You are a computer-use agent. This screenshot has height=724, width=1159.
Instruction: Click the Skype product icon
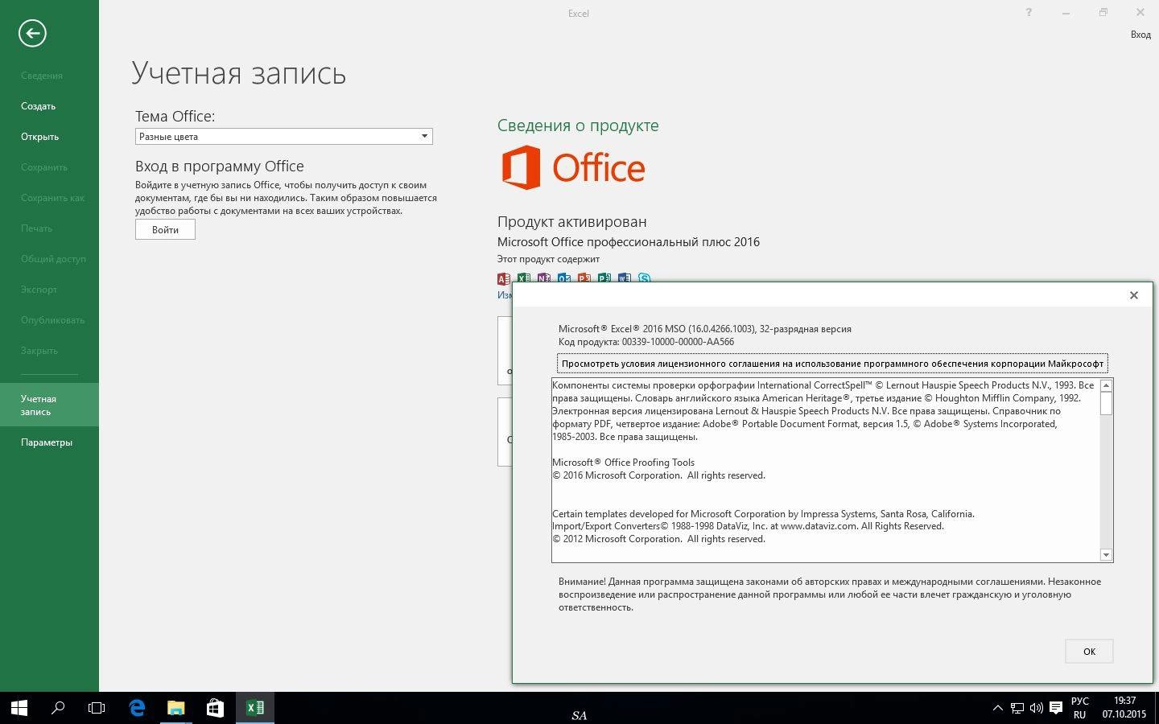pos(645,278)
